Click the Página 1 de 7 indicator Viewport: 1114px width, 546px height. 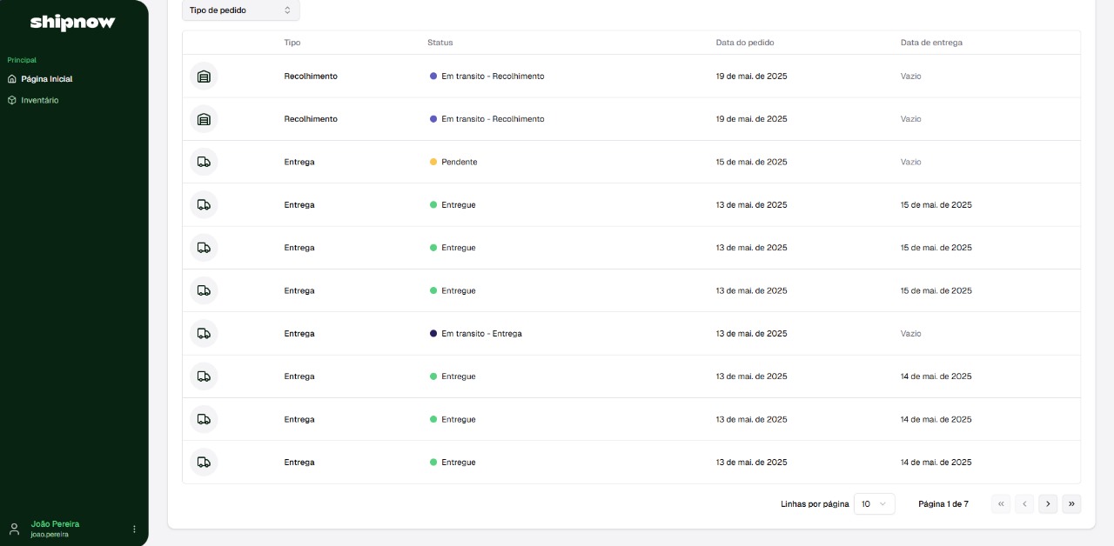pos(943,504)
